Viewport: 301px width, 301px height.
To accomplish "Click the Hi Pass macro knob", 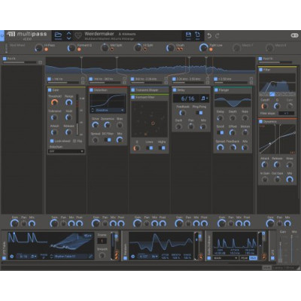I will click(x=39, y=47).
